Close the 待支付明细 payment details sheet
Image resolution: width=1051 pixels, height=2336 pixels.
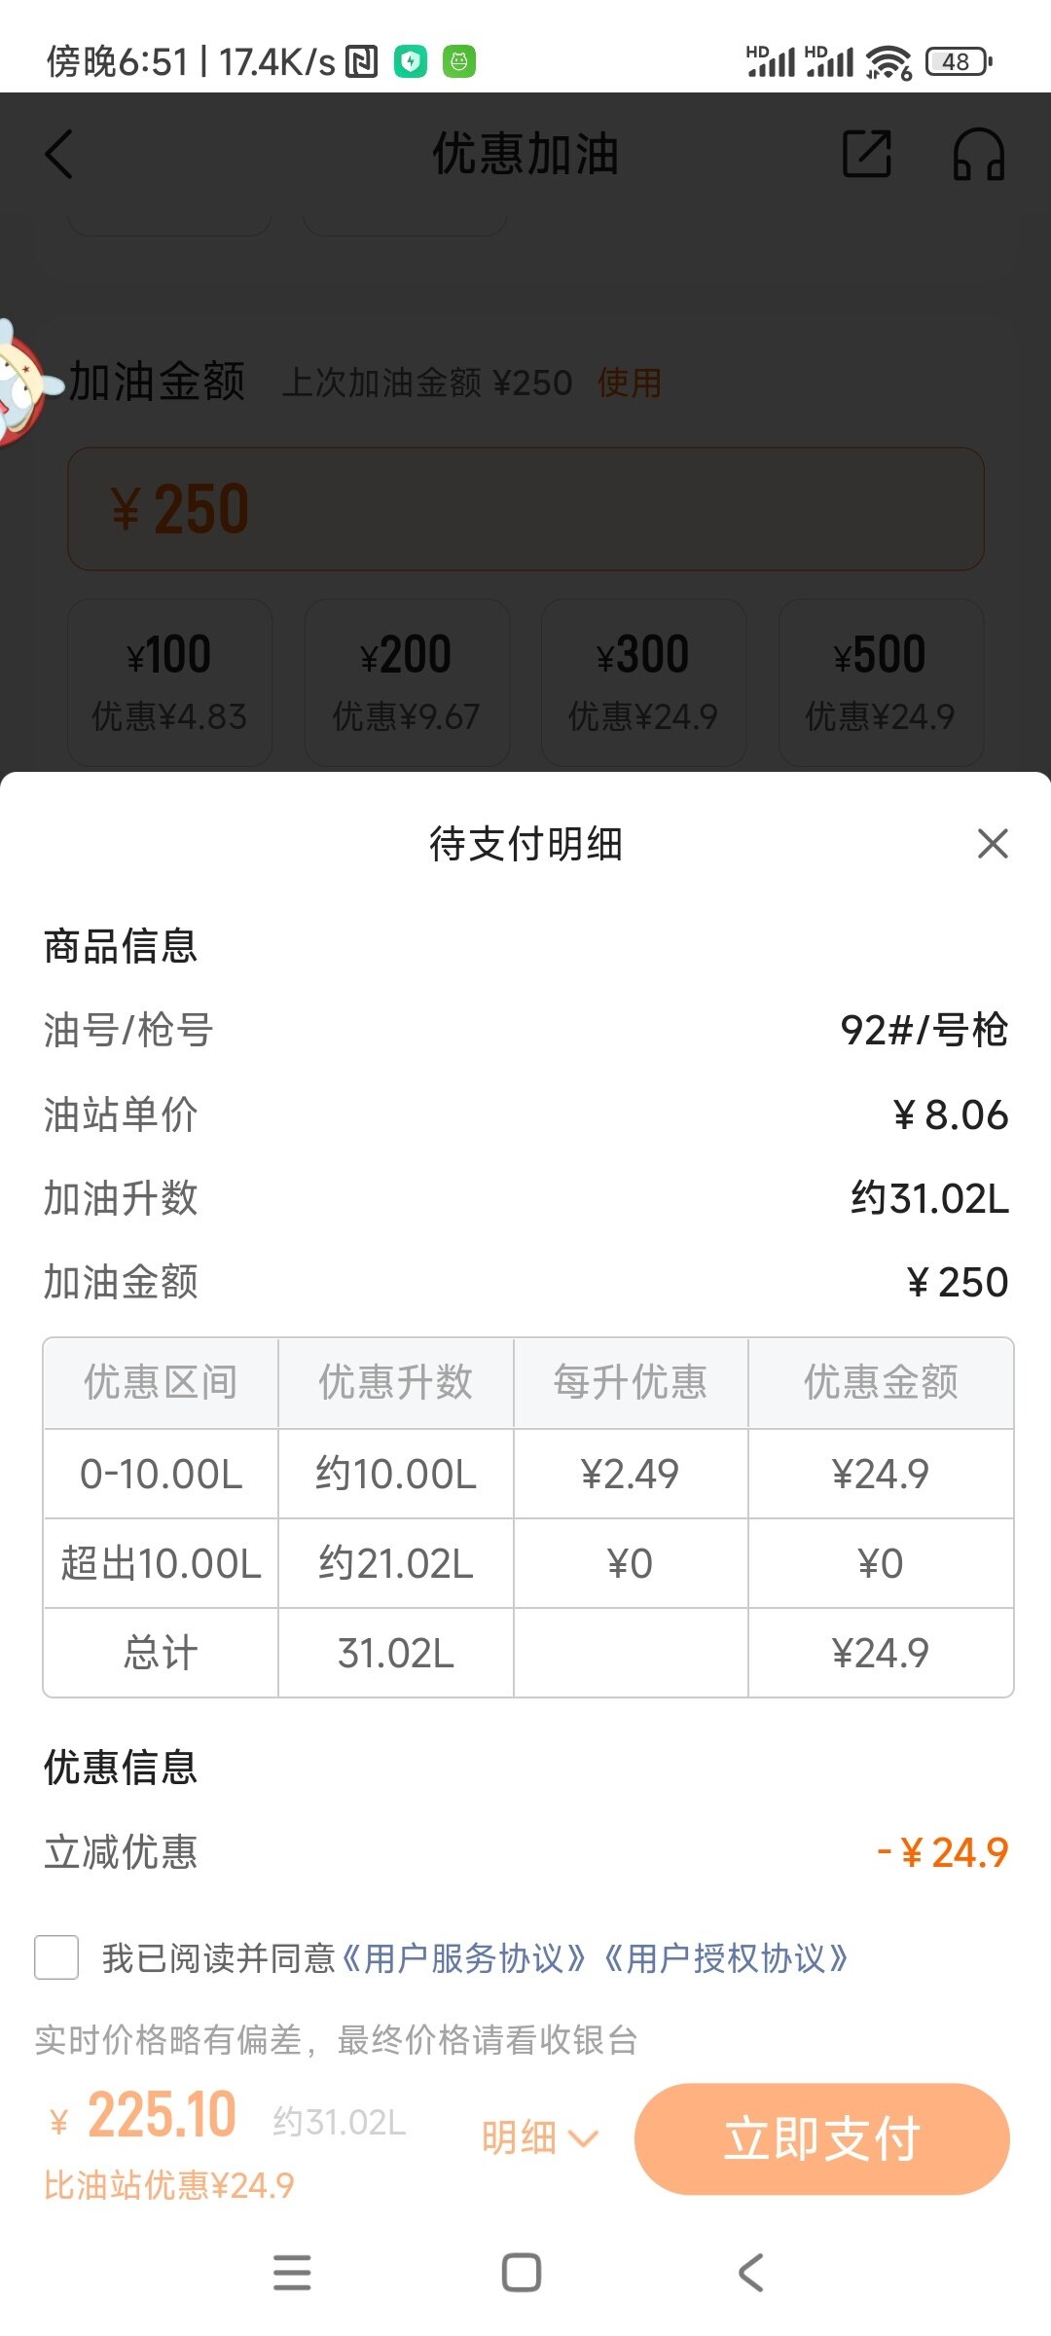992,843
